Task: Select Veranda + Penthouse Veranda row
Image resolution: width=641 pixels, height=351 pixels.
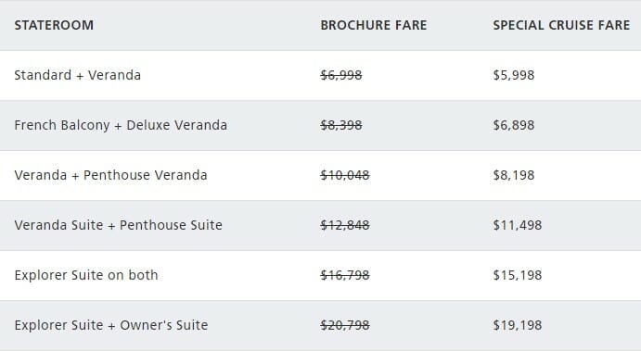Action: click(x=321, y=176)
